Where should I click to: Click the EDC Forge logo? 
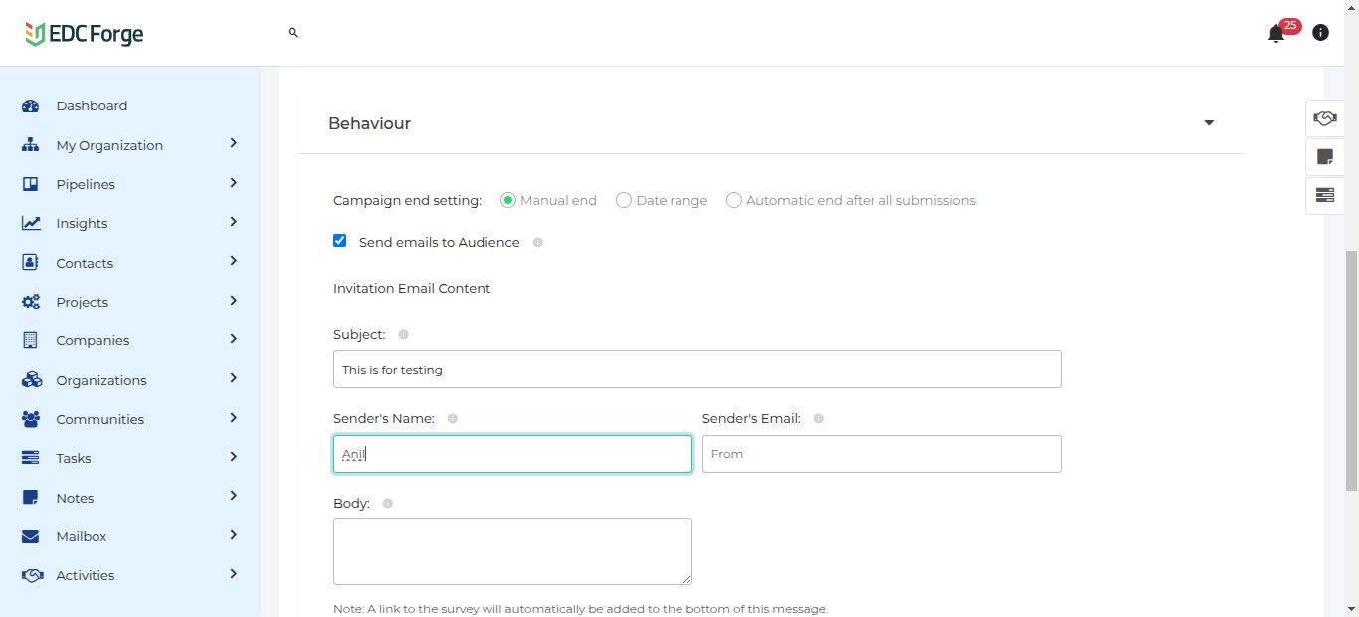[x=85, y=34]
